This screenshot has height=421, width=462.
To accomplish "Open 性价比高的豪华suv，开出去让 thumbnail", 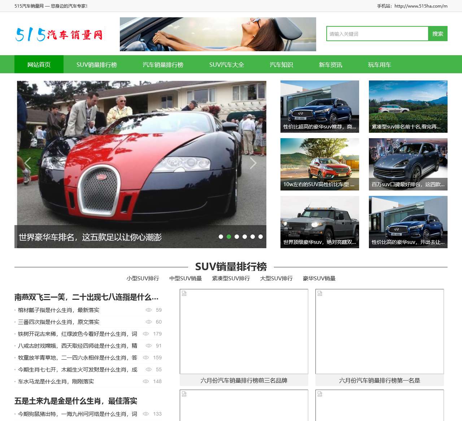I will click(x=408, y=222).
